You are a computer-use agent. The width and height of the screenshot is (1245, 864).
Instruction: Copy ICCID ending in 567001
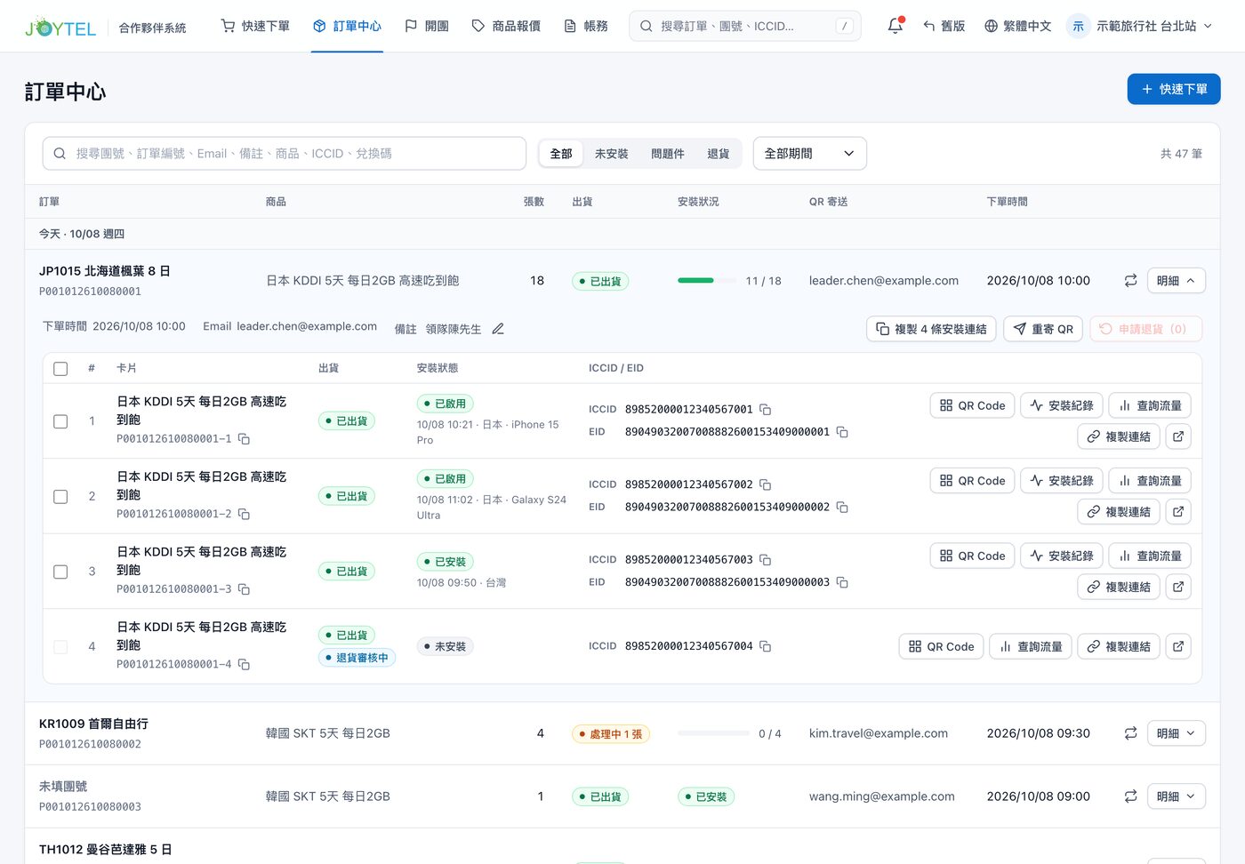(x=765, y=410)
